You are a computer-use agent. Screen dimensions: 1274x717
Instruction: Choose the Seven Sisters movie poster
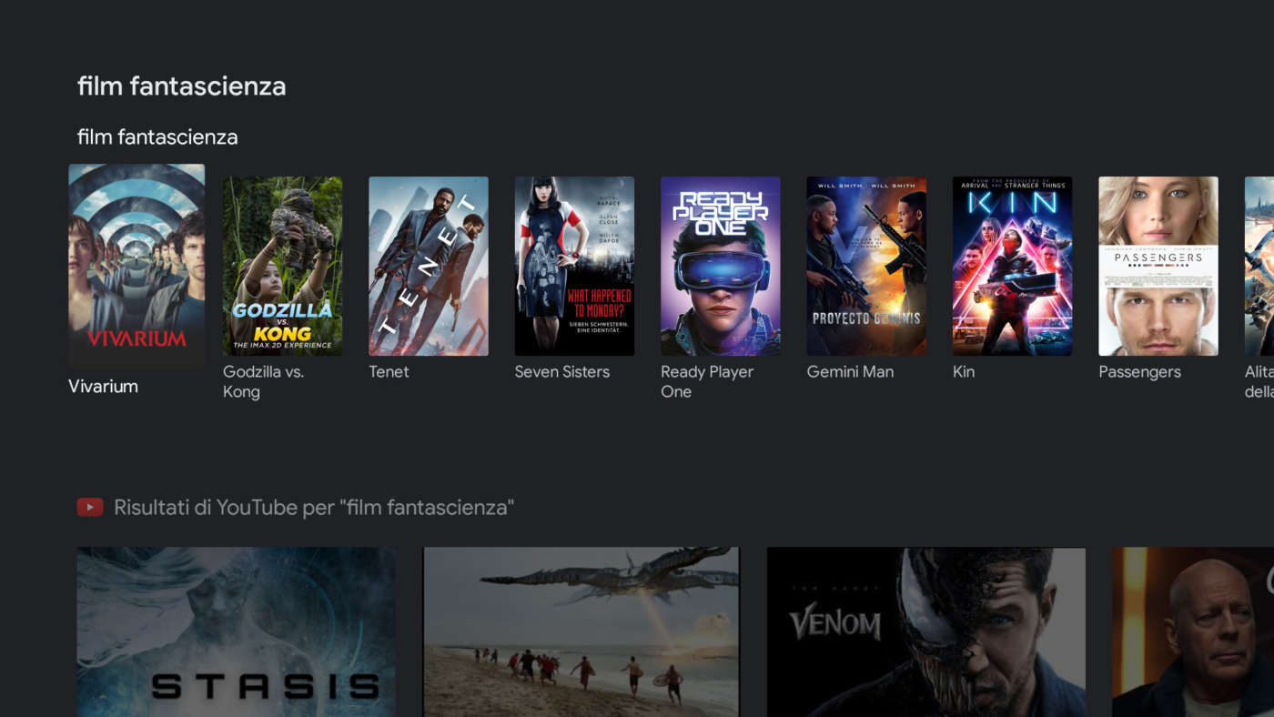click(574, 266)
